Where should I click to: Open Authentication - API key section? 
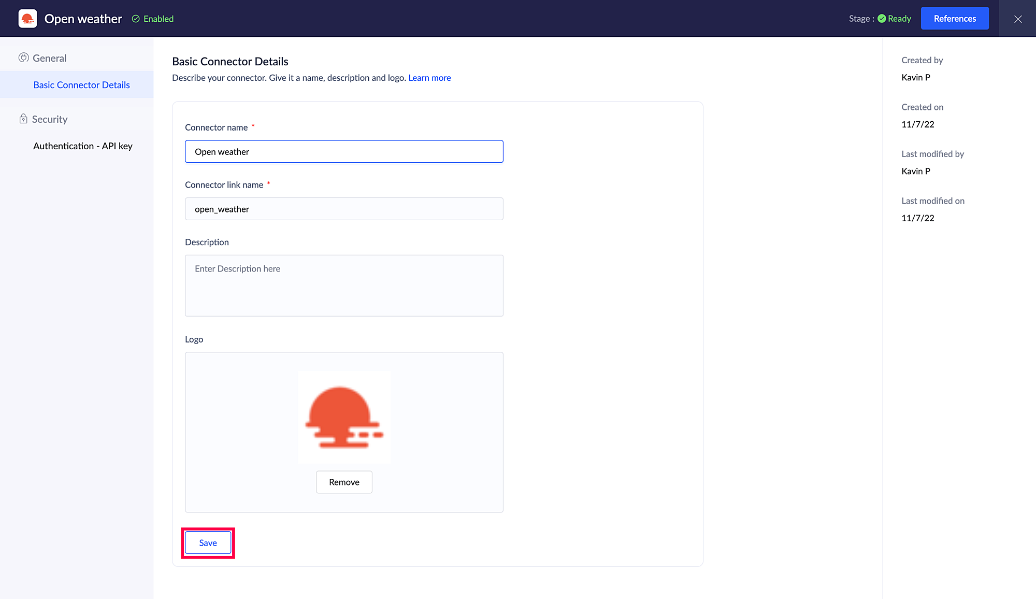point(83,146)
